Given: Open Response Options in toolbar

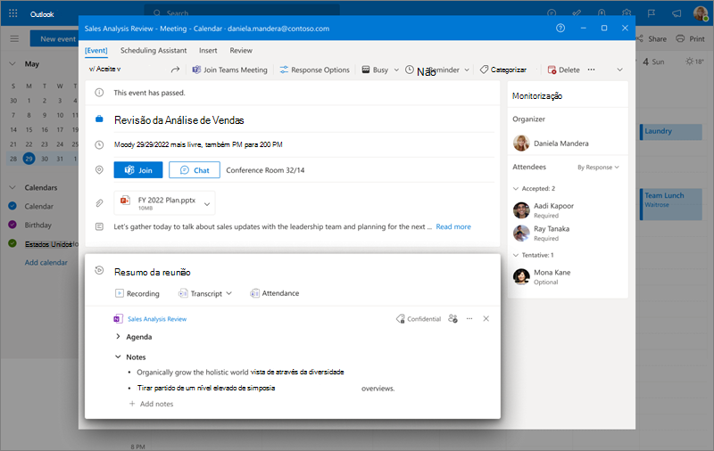Looking at the screenshot, I should click(x=315, y=70).
